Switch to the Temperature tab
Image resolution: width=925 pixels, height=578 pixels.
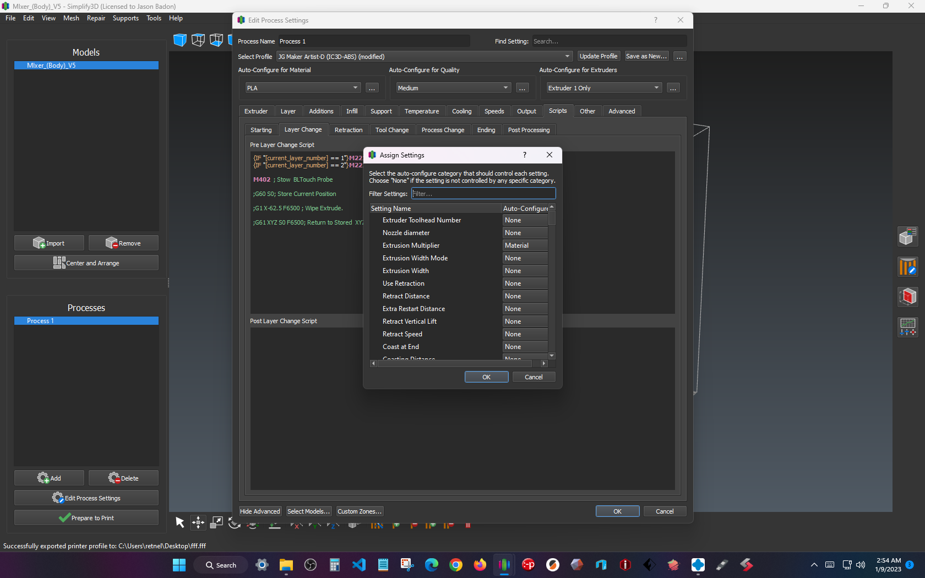[x=422, y=111]
